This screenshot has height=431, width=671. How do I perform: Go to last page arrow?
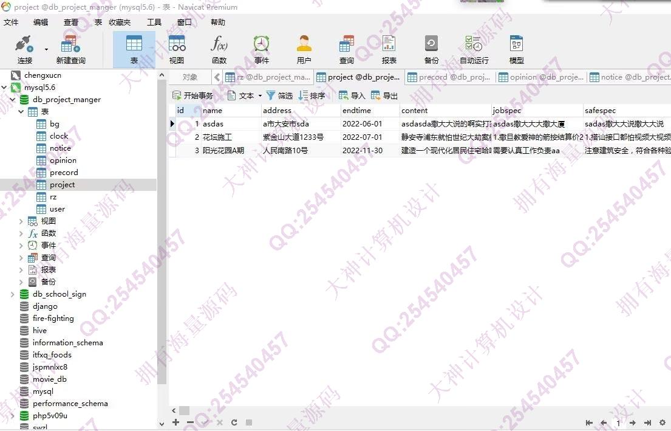pos(648,422)
